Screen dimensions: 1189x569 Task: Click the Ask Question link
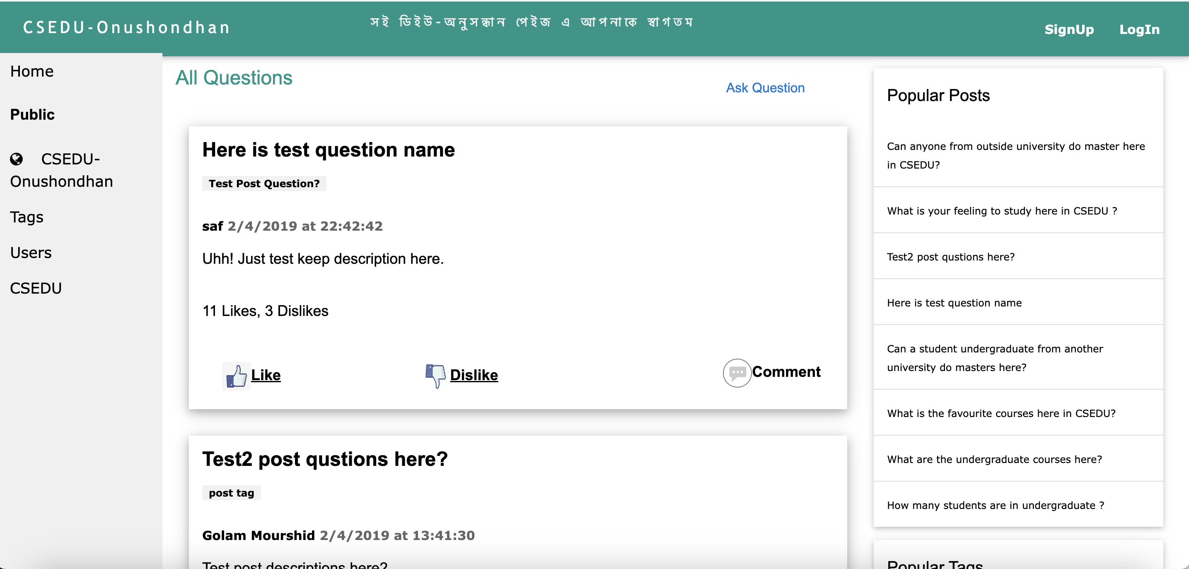point(765,88)
